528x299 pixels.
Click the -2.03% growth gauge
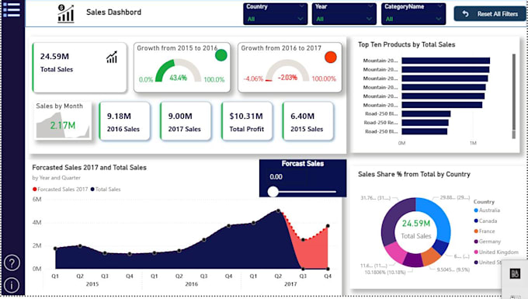pos(287,71)
